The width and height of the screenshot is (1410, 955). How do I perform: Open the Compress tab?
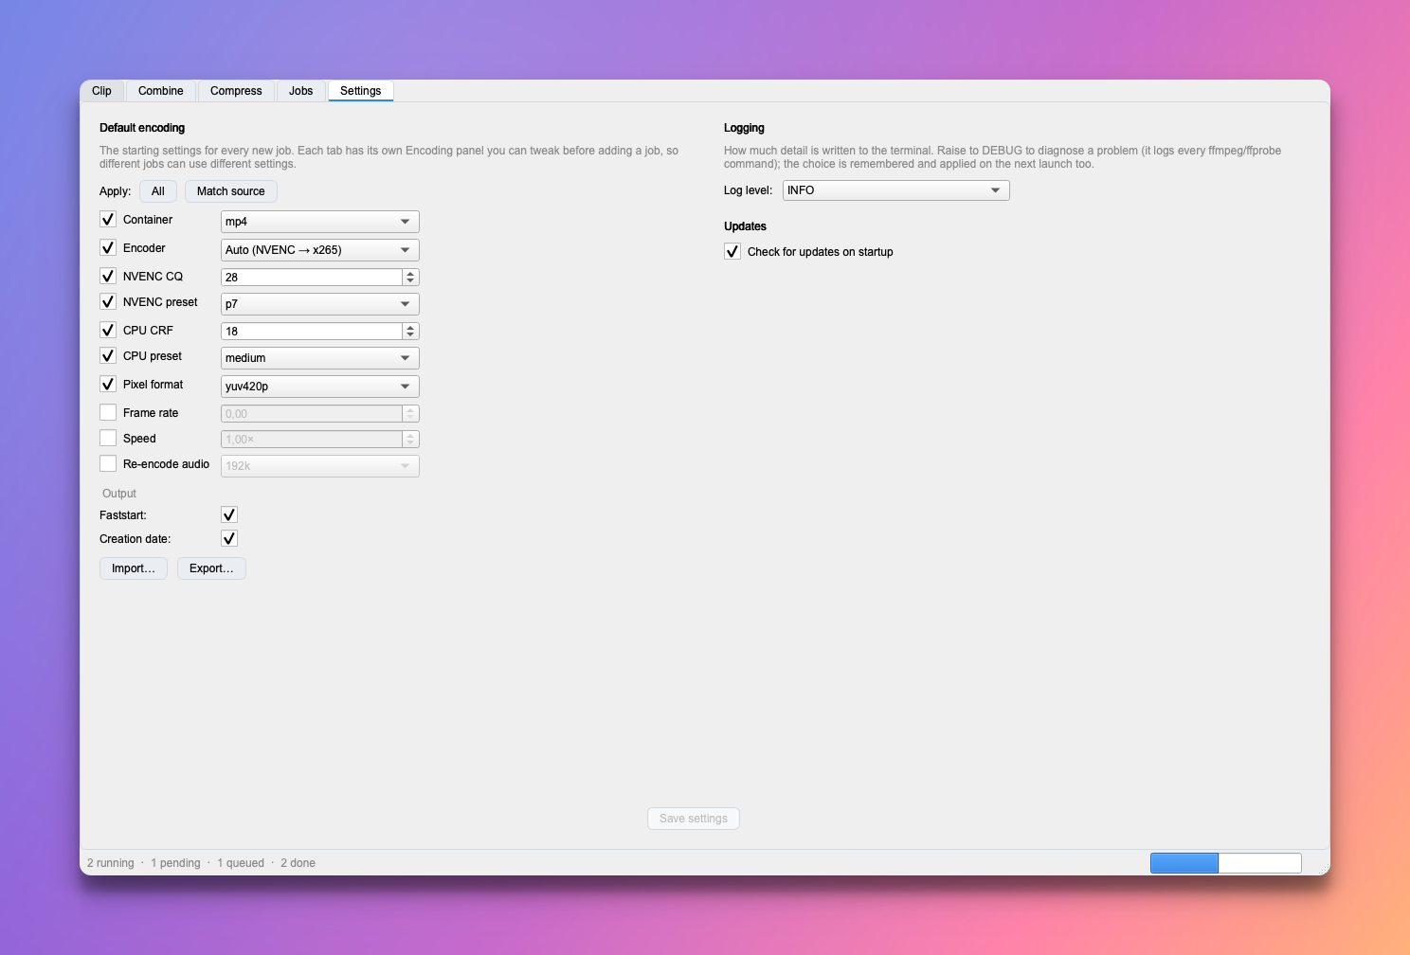(x=236, y=91)
